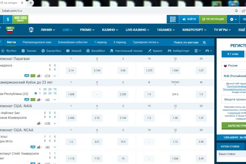
Task: Switch to Ближайшие события tab
Action: tap(73, 42)
